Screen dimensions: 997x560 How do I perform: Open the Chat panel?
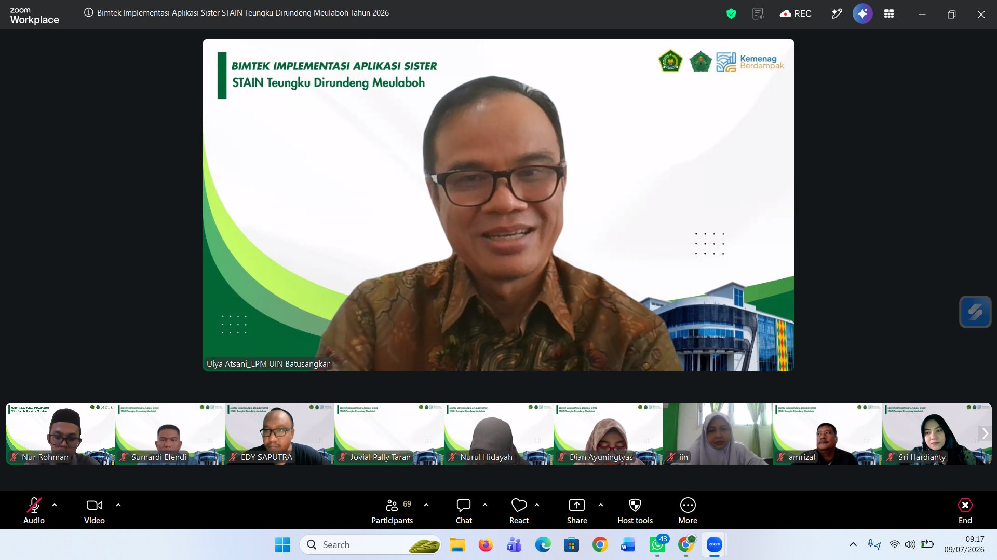pyautogui.click(x=464, y=510)
